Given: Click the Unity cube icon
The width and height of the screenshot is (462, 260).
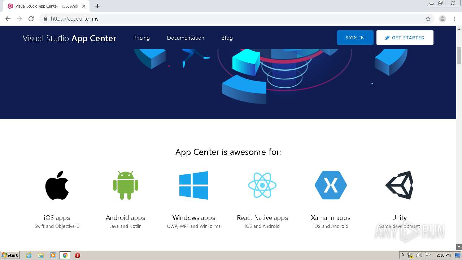Looking at the screenshot, I should click(x=399, y=185).
